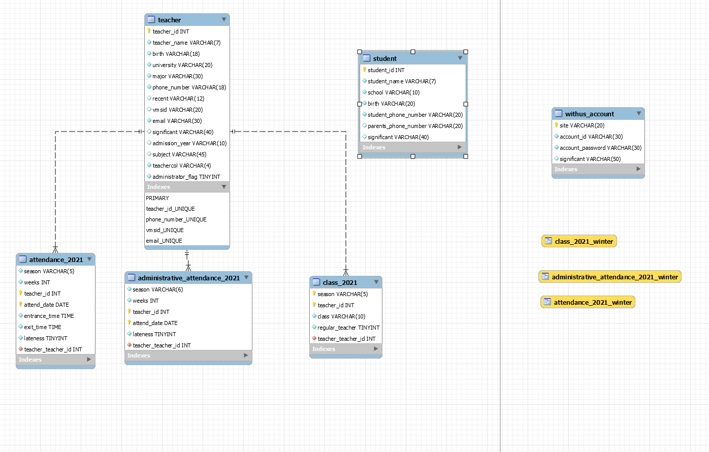Click the site column key icon
Screen dimensions: 709x452
(x=556, y=125)
